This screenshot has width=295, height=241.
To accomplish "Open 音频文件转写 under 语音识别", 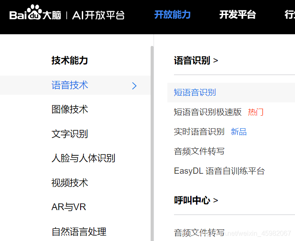I will (x=199, y=151).
